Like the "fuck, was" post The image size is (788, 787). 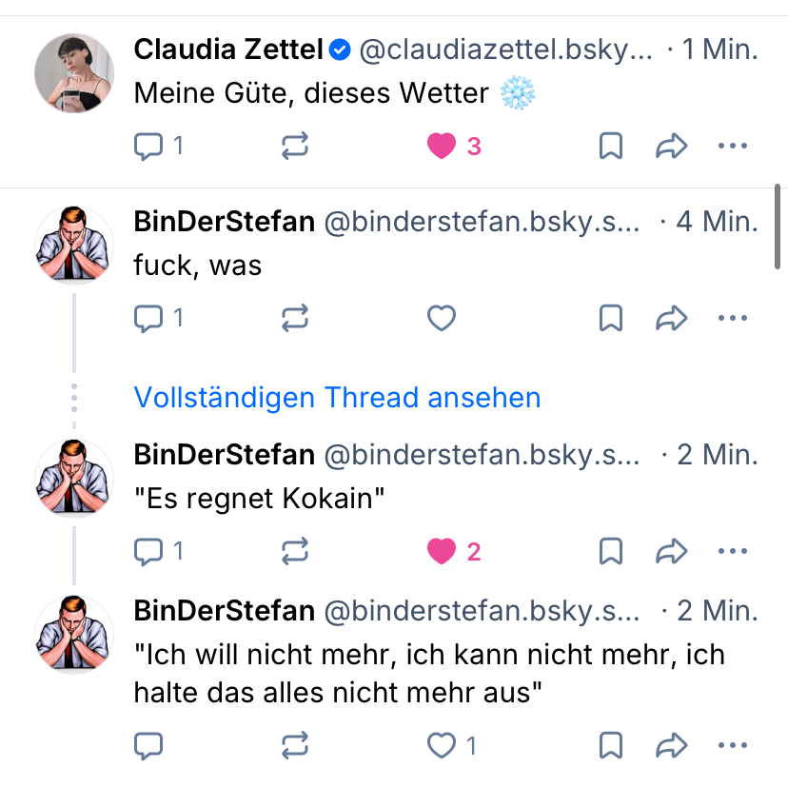pyautogui.click(x=442, y=318)
